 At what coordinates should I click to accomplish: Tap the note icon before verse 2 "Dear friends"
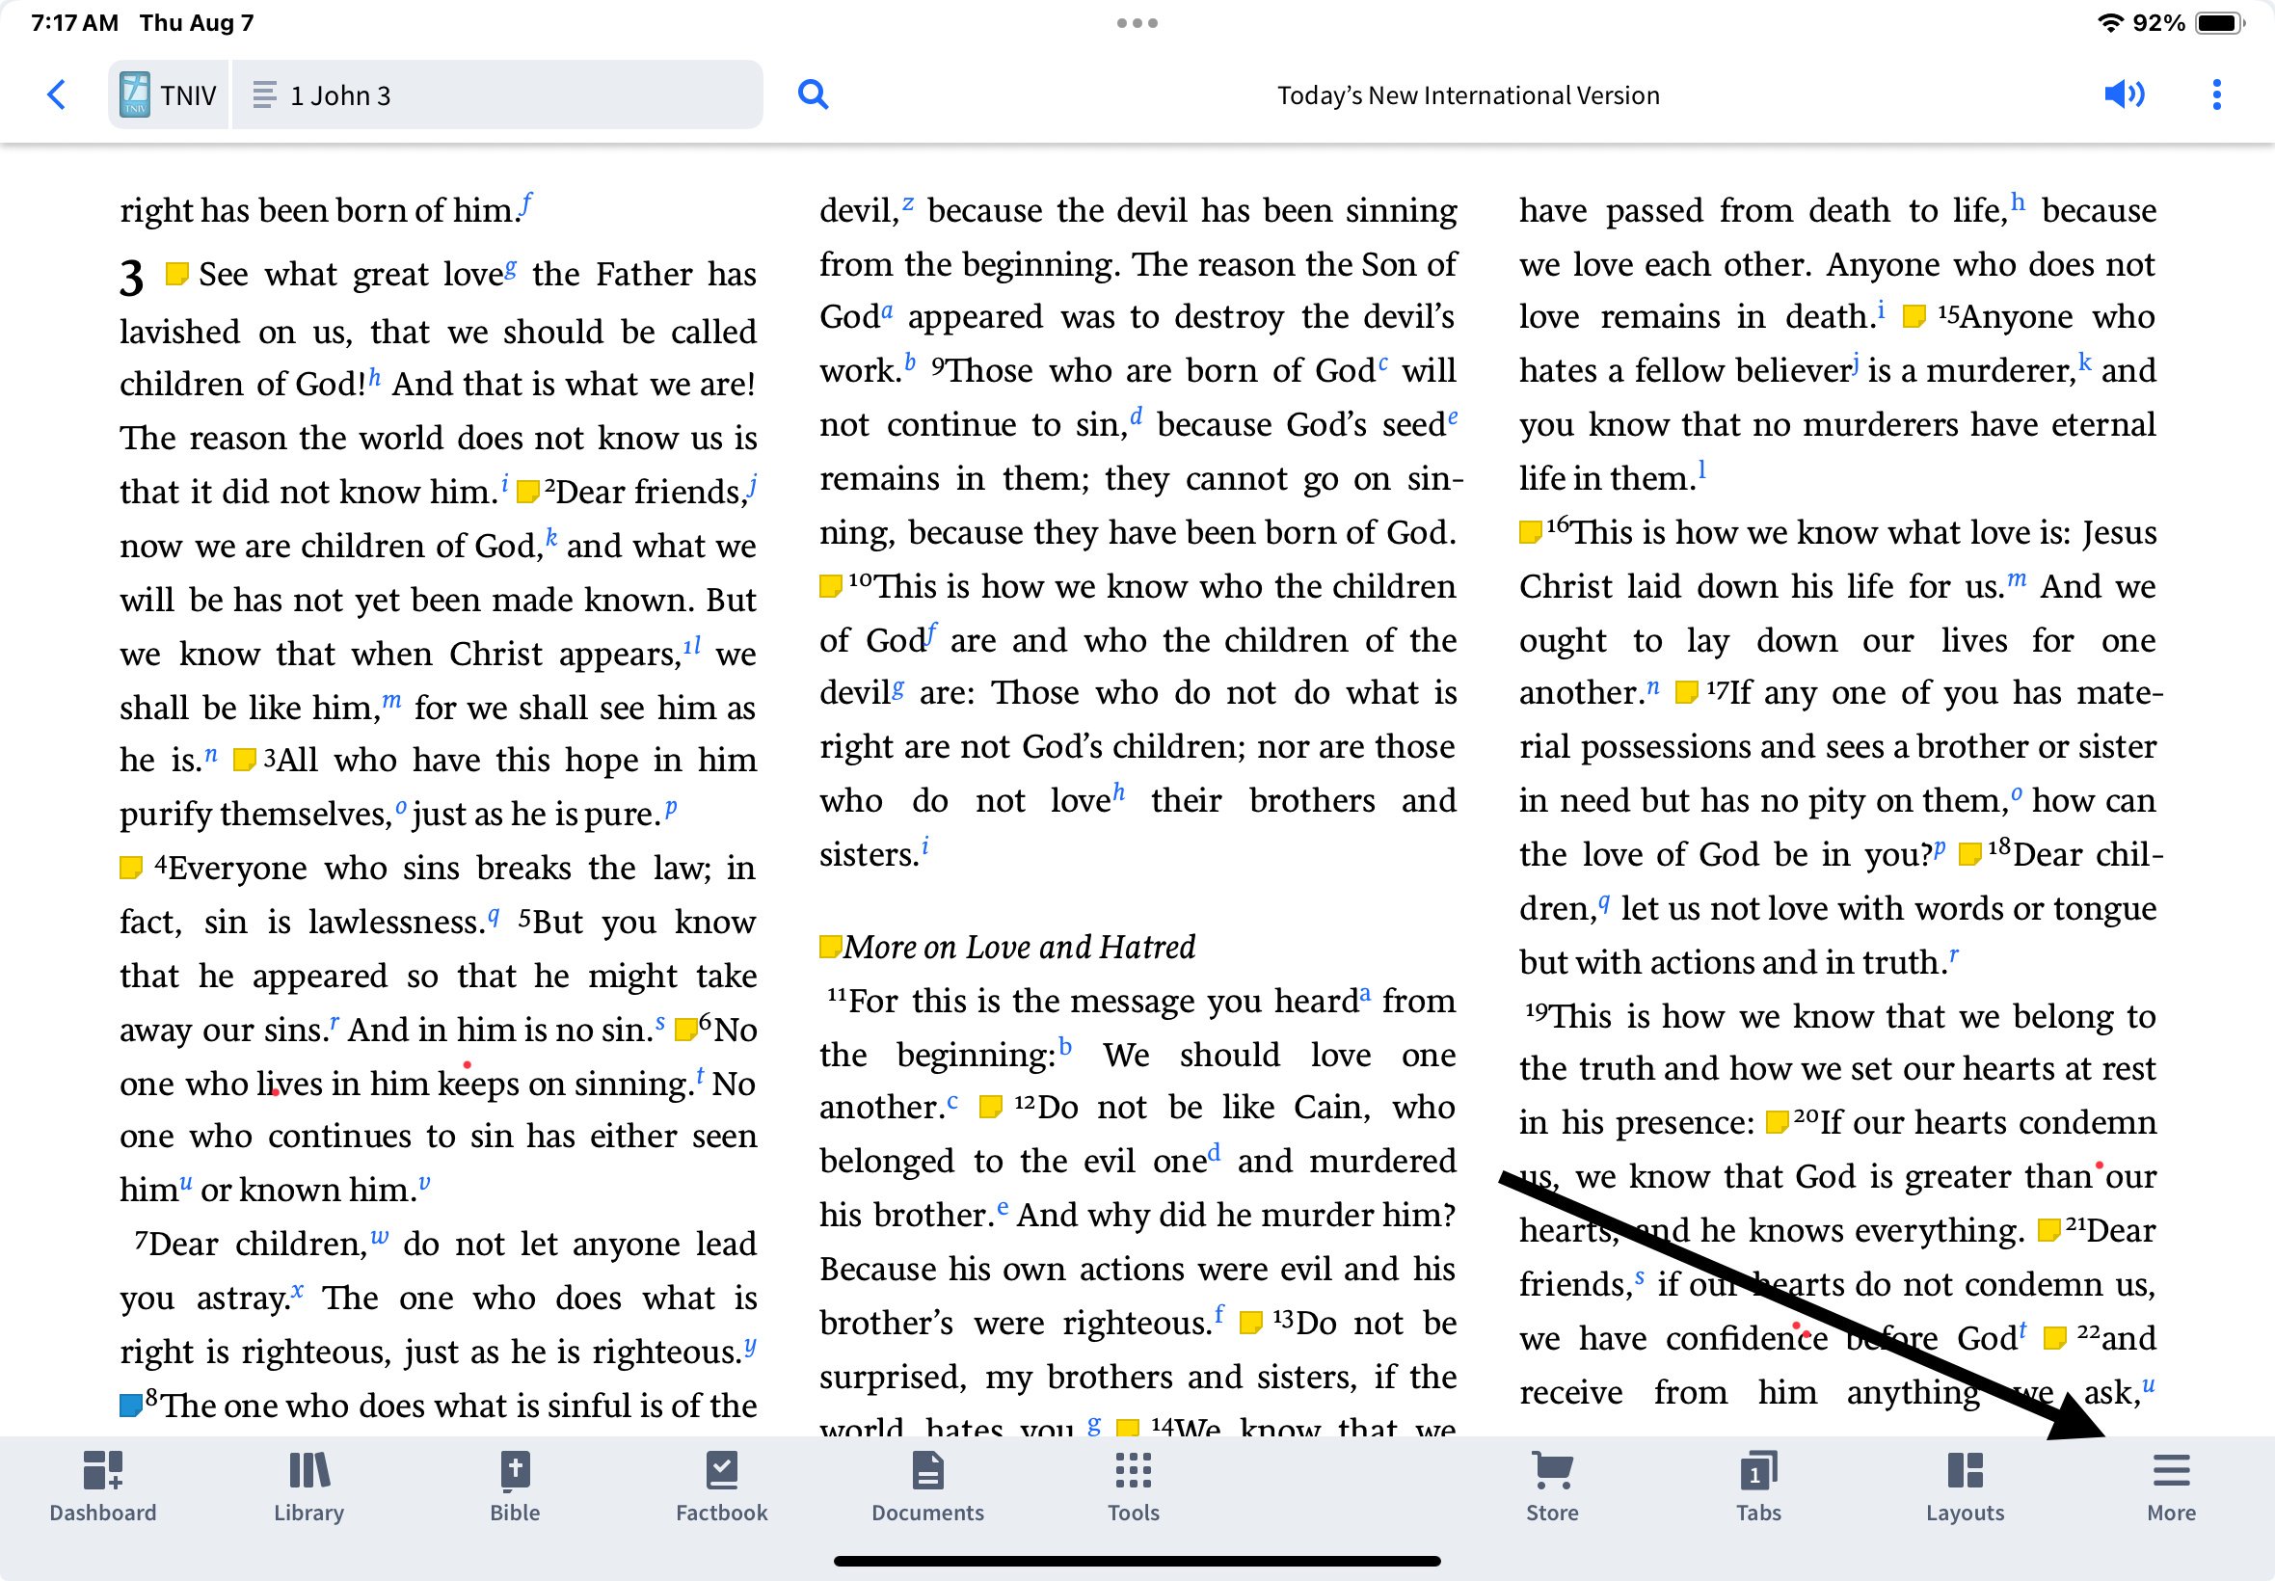(x=528, y=492)
